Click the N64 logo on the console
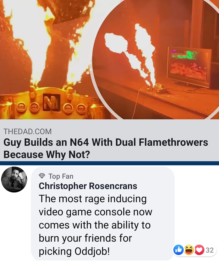 52,102
